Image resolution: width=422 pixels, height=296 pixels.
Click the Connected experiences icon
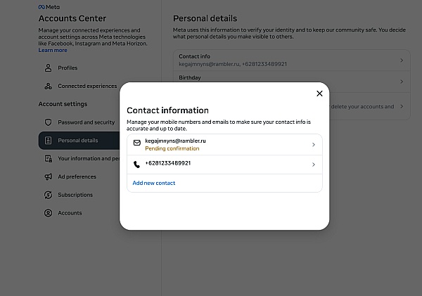pos(48,86)
